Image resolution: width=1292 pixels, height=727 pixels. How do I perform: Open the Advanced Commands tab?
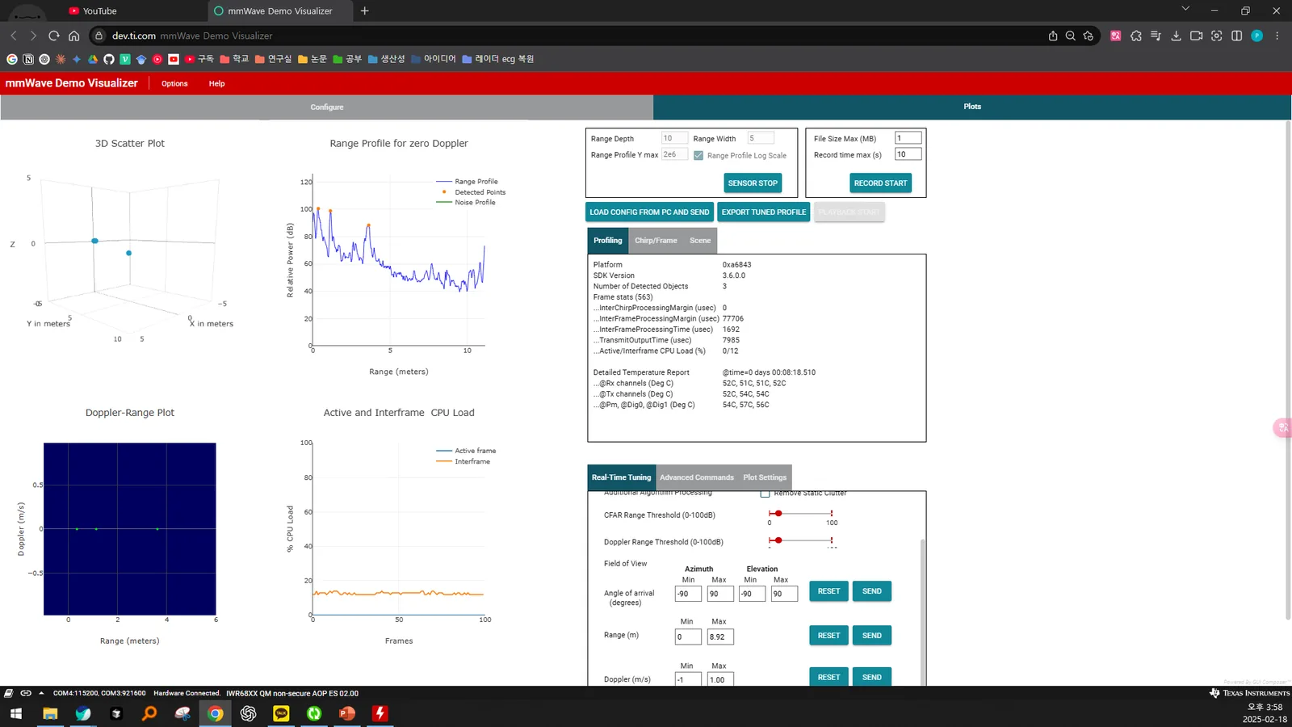(x=697, y=477)
